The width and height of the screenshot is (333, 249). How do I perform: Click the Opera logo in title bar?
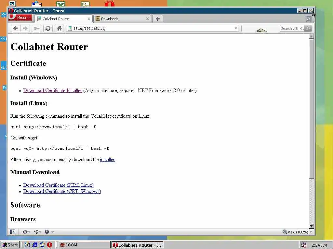[x=11, y=11]
